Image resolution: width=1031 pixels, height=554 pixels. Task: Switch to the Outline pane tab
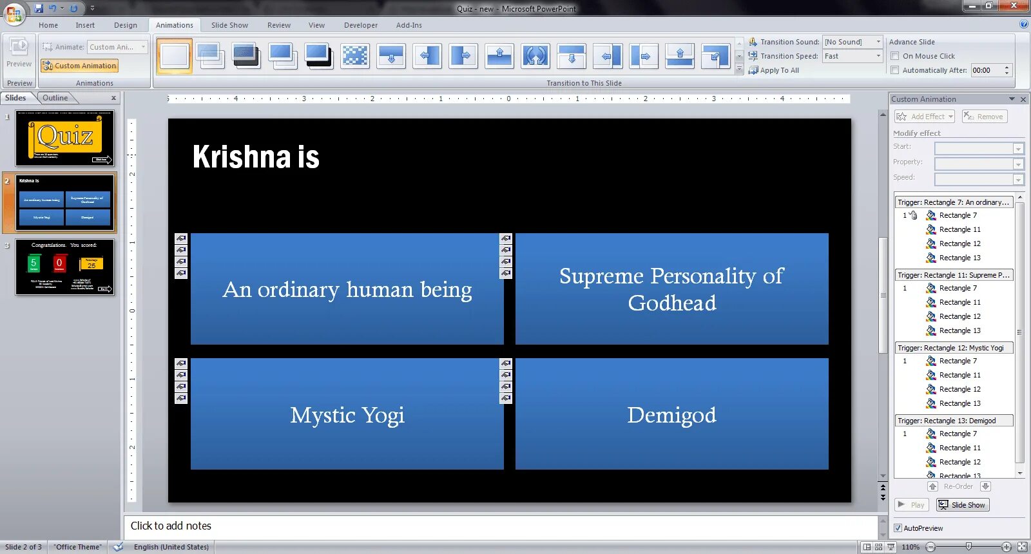[x=55, y=98]
